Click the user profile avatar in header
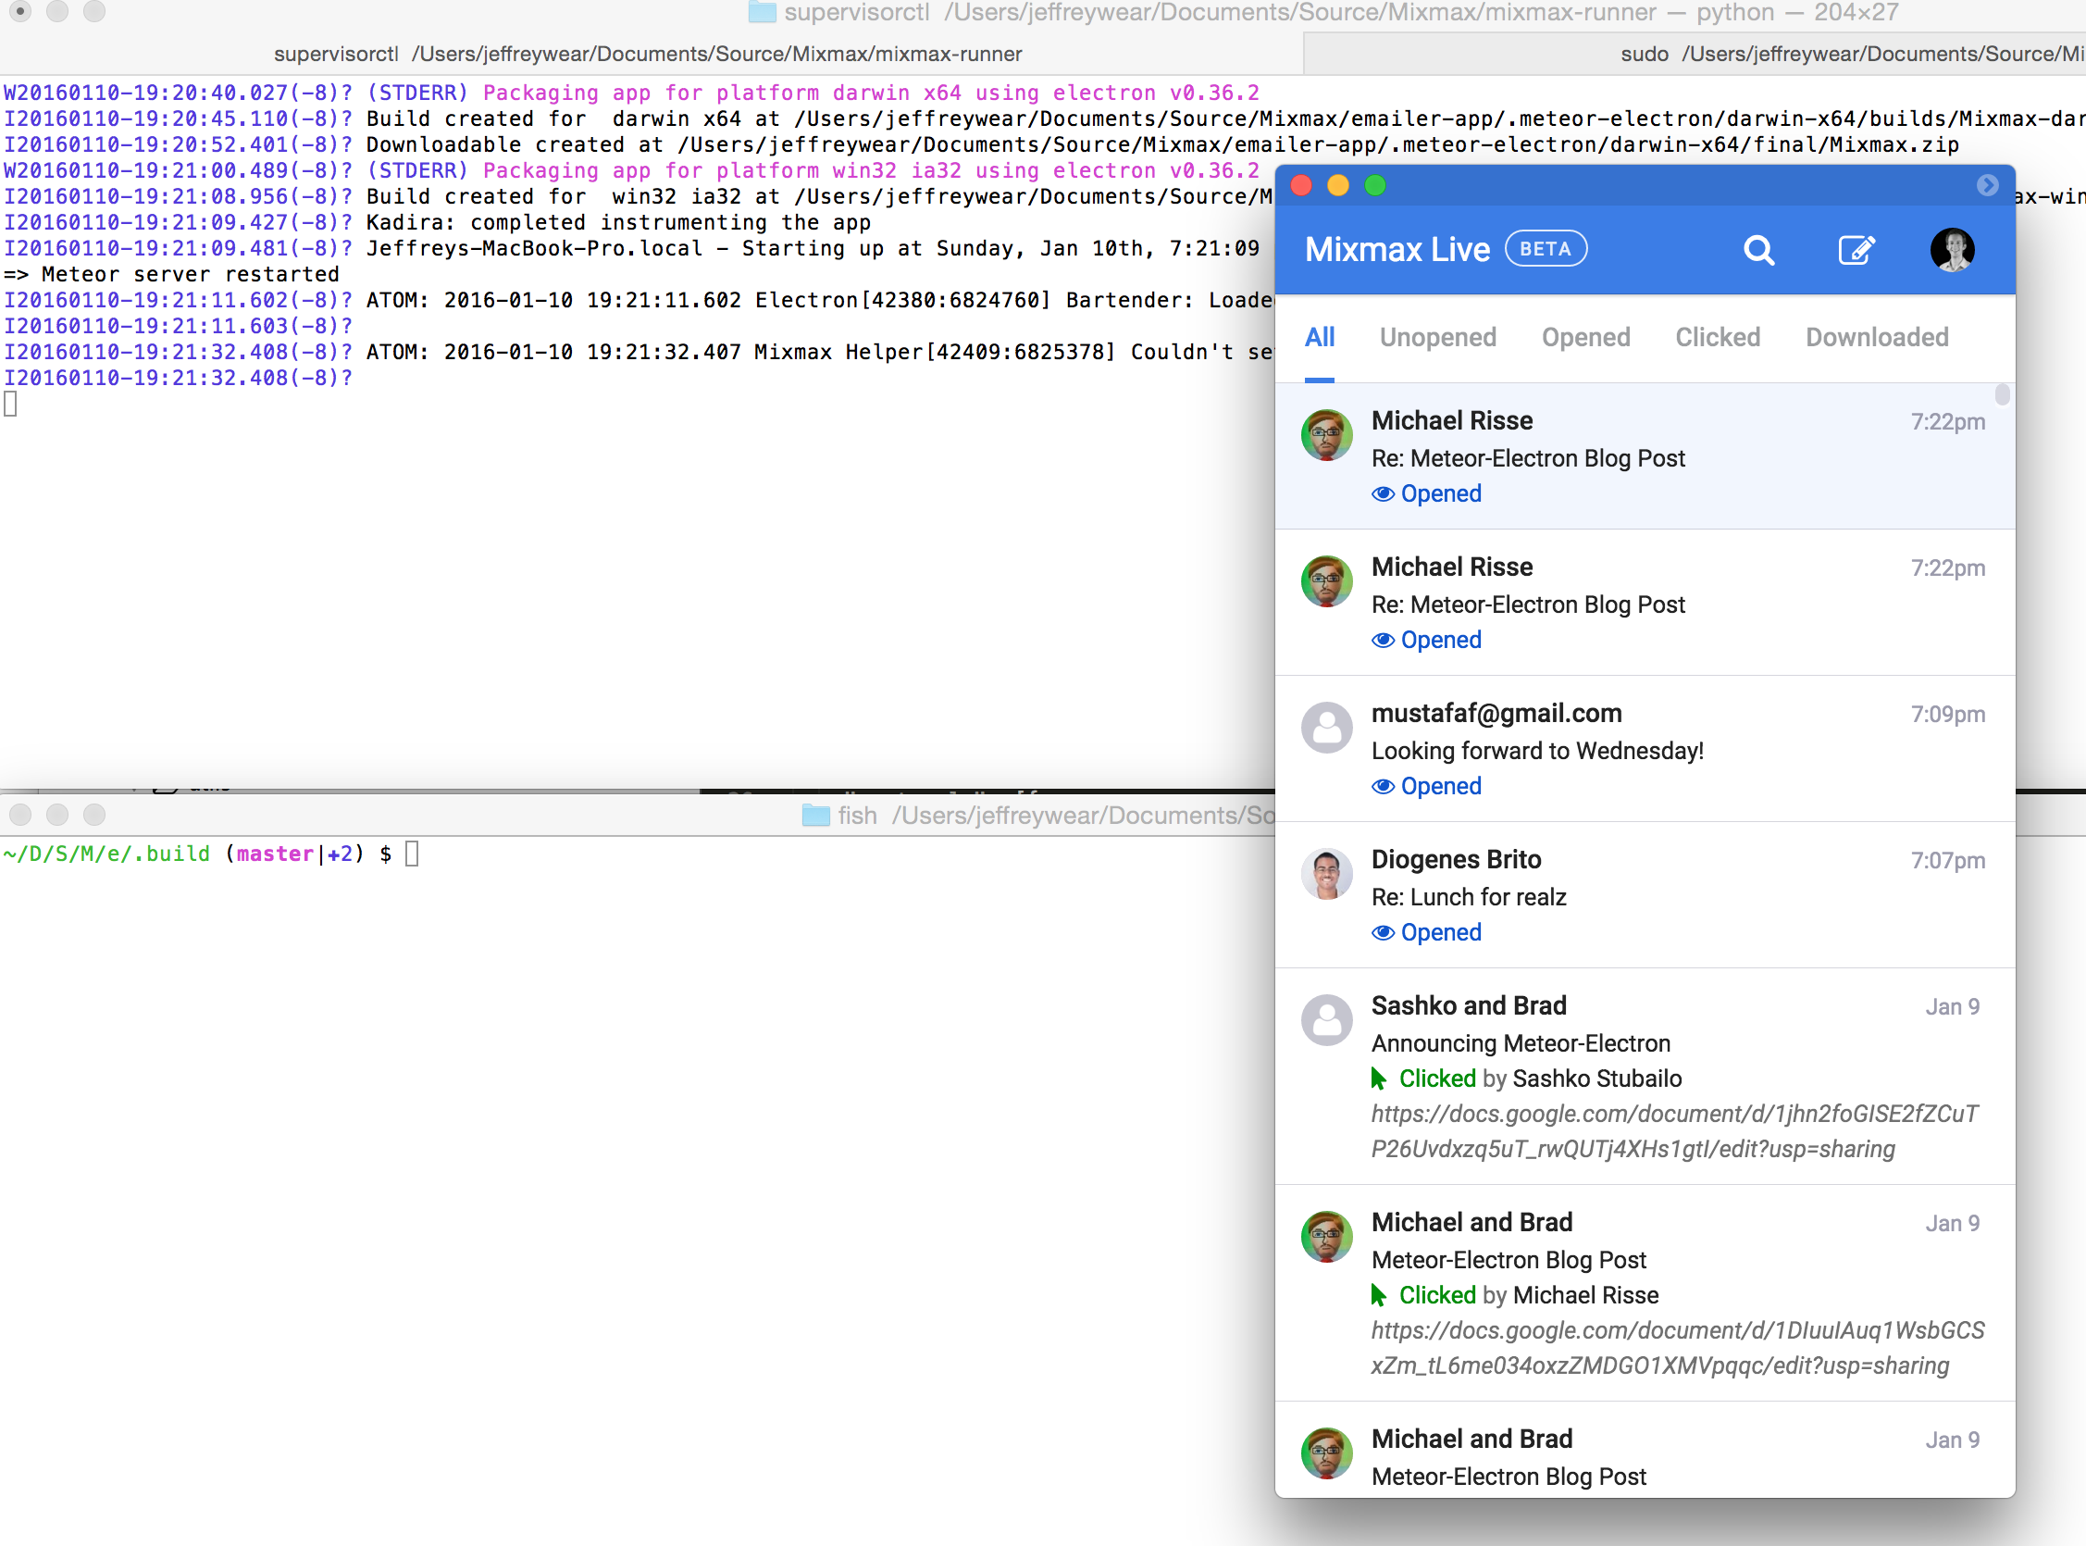The height and width of the screenshot is (1546, 2086). (1952, 250)
